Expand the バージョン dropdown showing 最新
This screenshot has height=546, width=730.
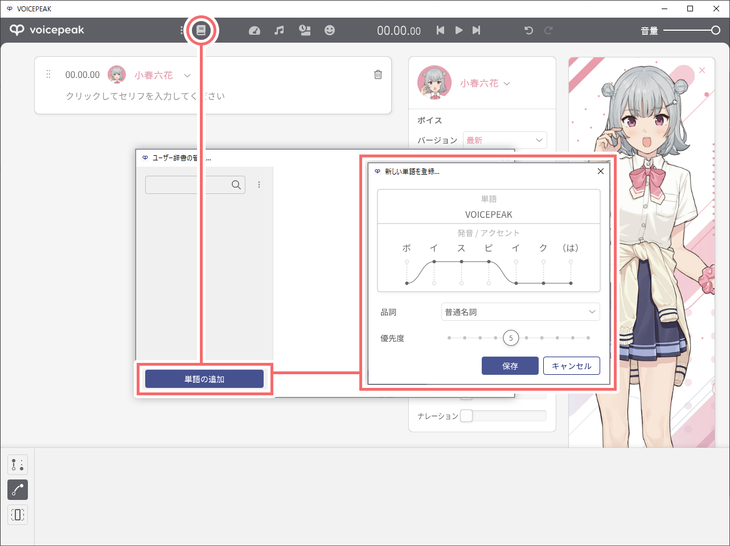[505, 140]
